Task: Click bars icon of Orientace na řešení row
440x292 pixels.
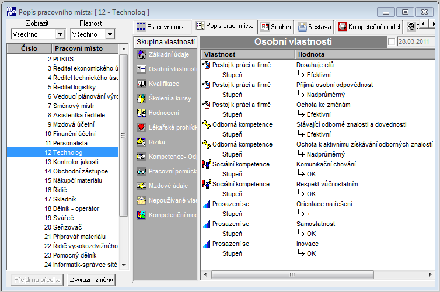Action: coord(207,204)
